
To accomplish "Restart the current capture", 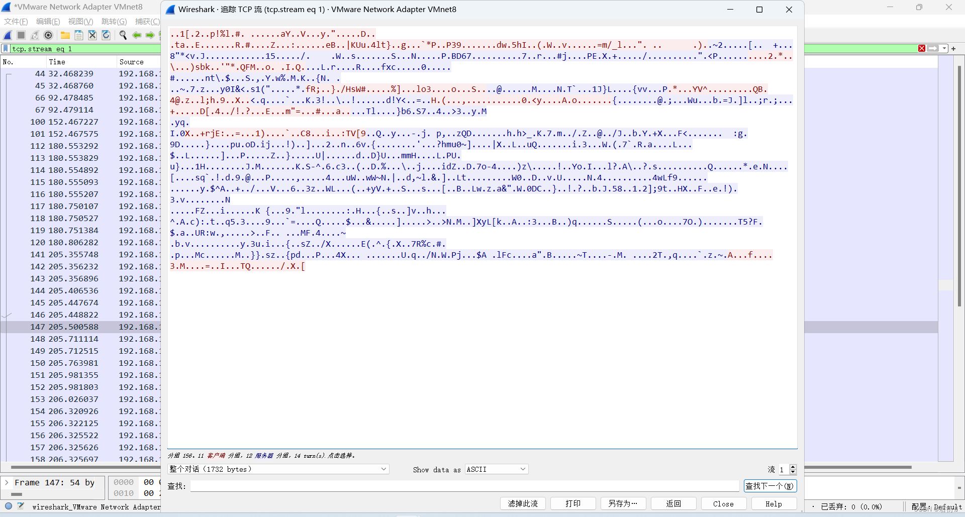I will (x=34, y=35).
